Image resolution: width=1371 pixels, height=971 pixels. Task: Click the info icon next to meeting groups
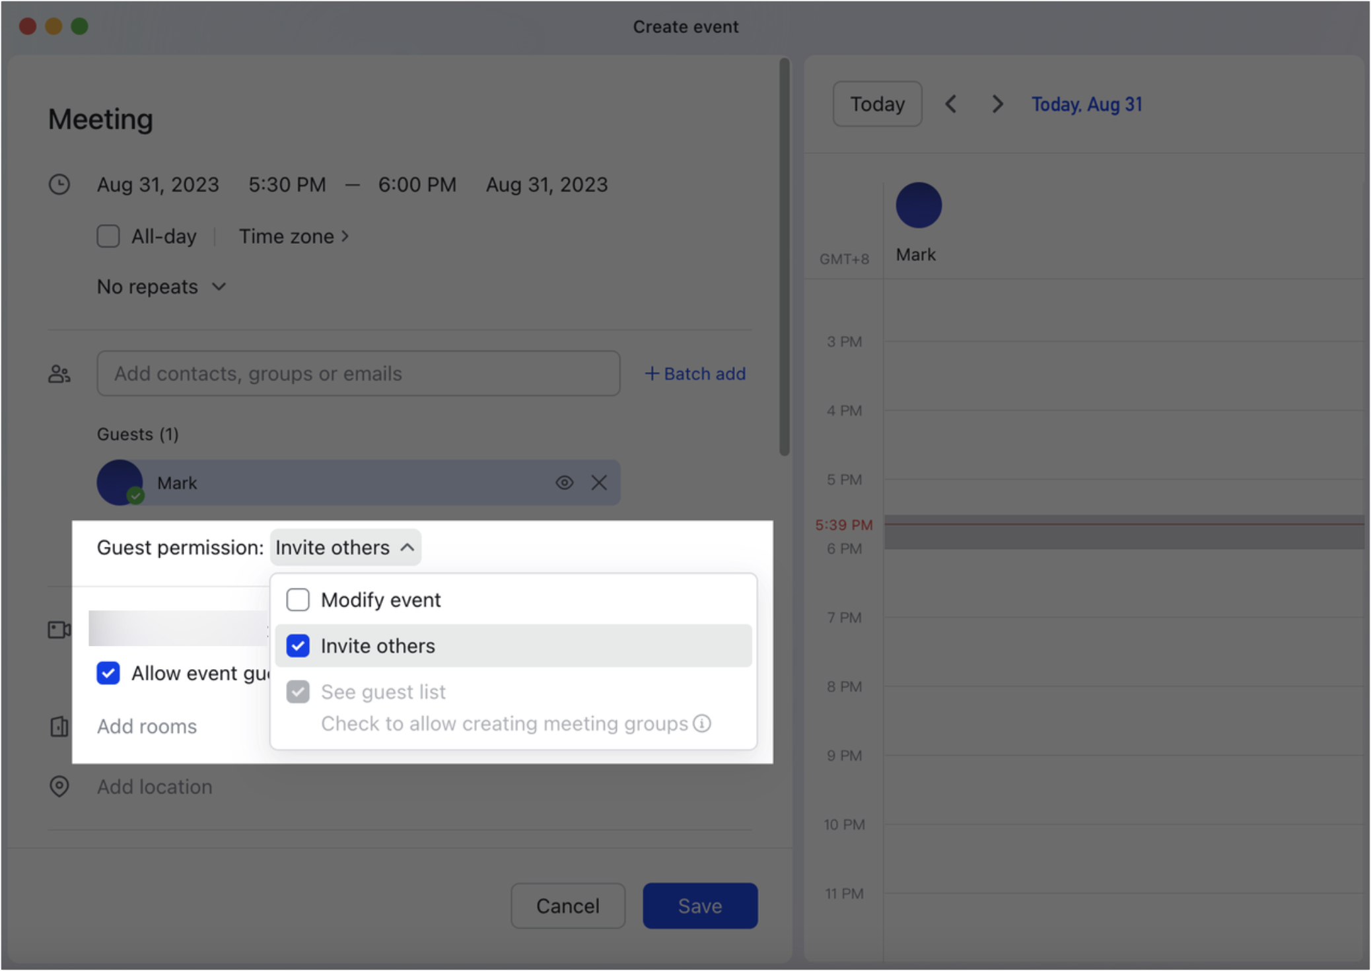point(702,723)
